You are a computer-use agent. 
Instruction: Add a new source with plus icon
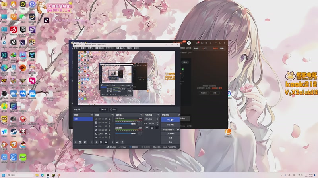[96, 142]
